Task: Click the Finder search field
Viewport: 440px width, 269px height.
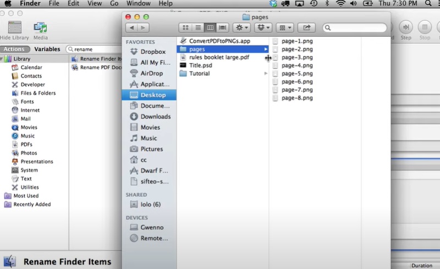Action: (355, 28)
